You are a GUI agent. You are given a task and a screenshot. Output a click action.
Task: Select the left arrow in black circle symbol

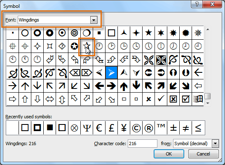point(148,73)
